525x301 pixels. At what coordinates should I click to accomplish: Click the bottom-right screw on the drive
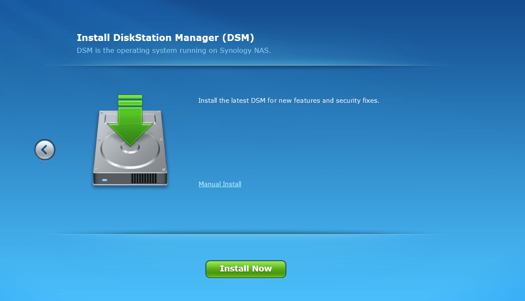[163, 169]
